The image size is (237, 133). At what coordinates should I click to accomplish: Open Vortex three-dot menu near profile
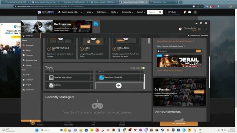pyautogui.click(x=207, y=29)
